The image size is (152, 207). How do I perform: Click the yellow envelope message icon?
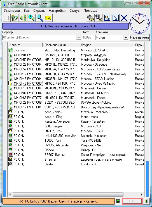click(x=48, y=18)
